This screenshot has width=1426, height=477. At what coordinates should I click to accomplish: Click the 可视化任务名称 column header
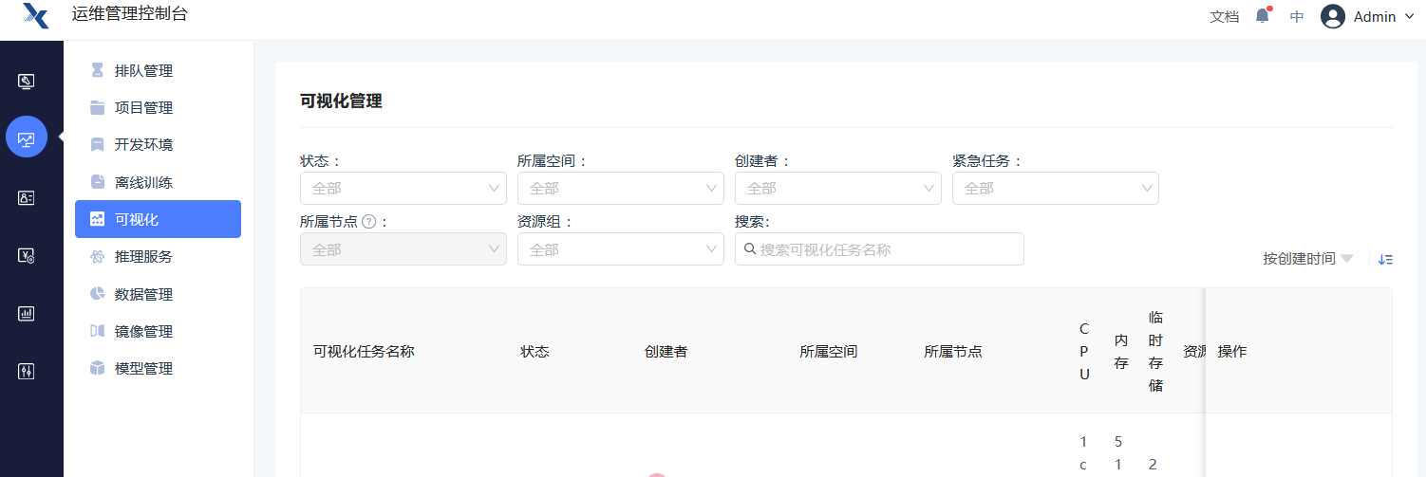(364, 351)
